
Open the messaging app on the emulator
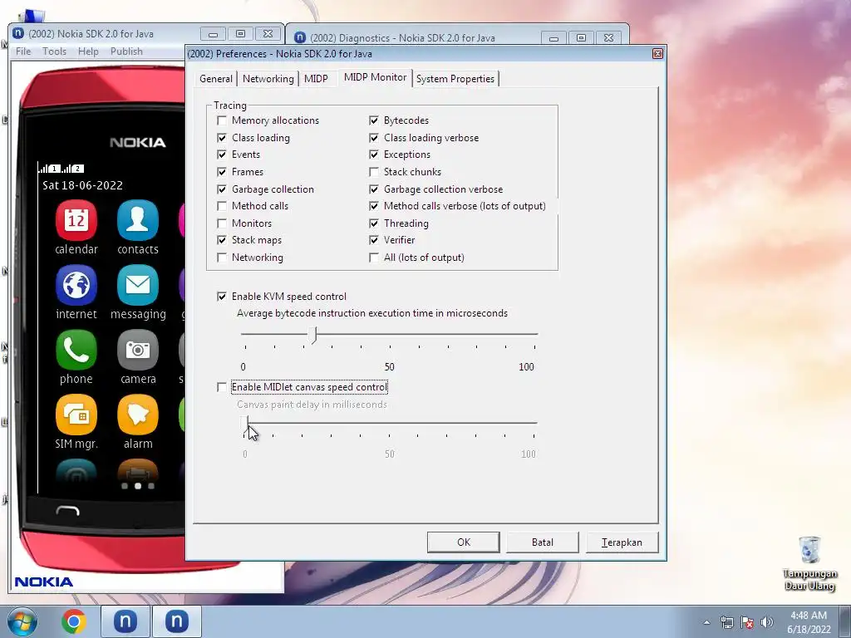137,286
